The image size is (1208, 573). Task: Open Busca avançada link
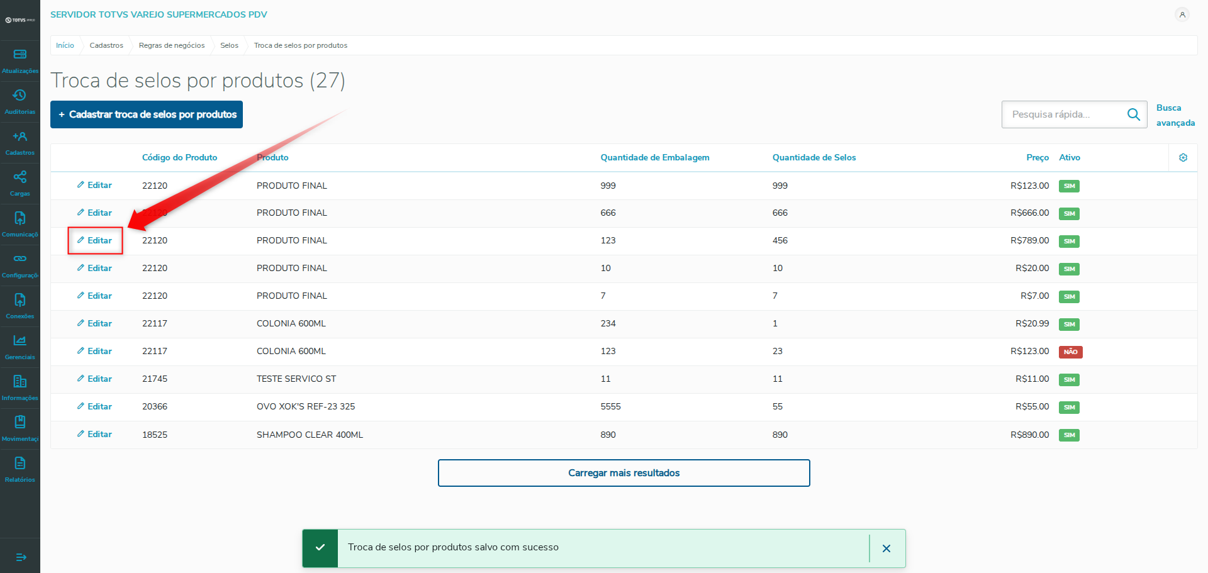click(x=1175, y=115)
